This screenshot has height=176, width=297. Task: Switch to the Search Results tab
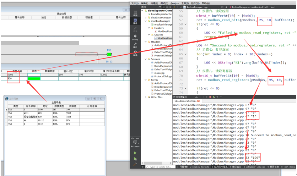pyautogui.click(x=200, y=167)
